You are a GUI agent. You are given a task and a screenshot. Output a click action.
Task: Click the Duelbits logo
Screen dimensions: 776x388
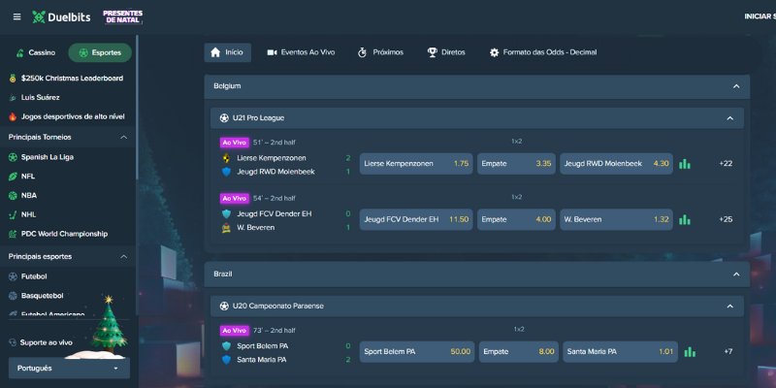pyautogui.click(x=61, y=16)
